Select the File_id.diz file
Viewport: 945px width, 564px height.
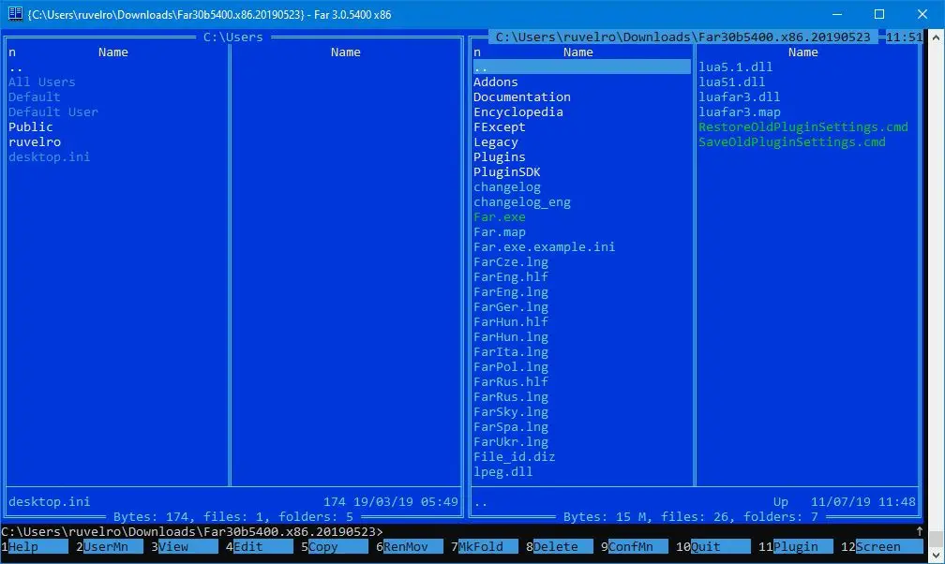point(514,457)
